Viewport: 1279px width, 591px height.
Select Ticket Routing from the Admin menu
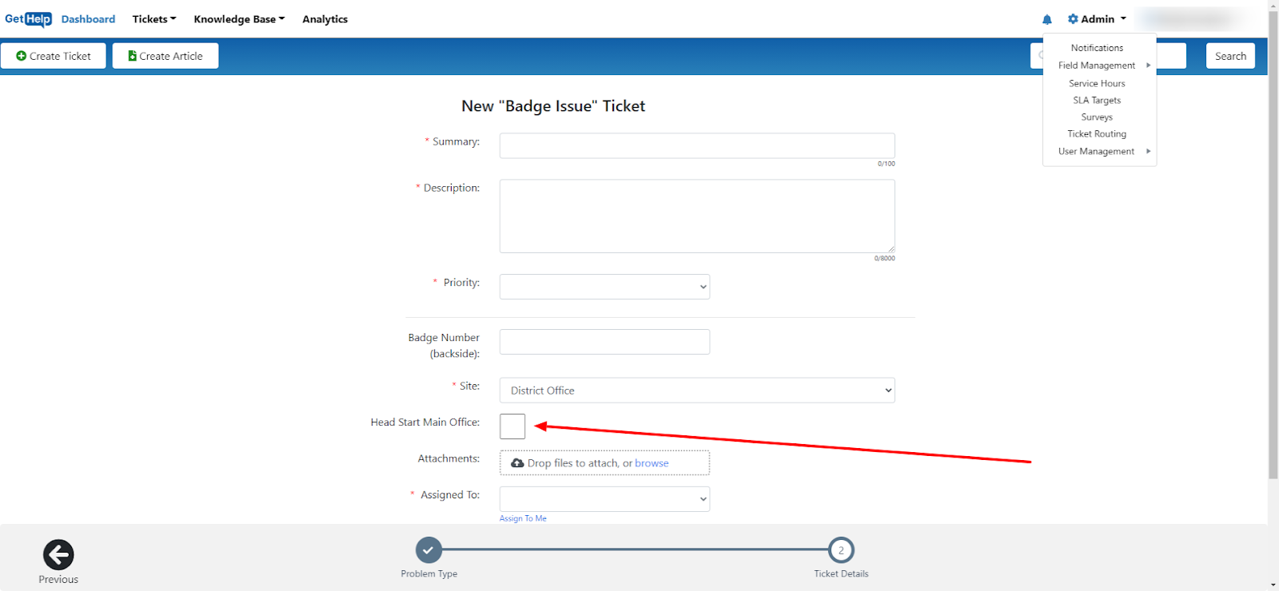(1097, 134)
